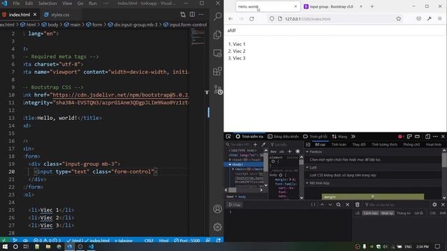Open the Accounts icon in the activity bar

[217, 209]
